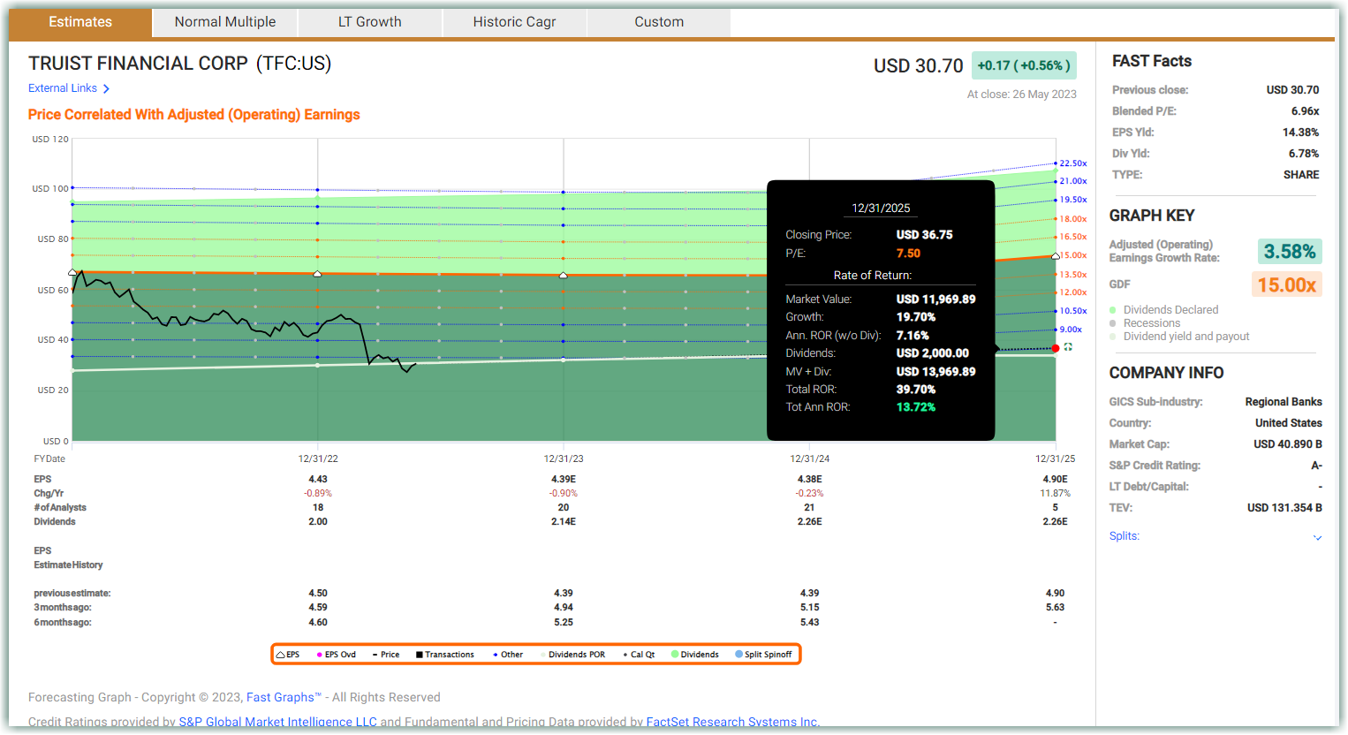This screenshot has height=735, width=1348.
Task: Switch to the Normal Multiple tab
Action: coord(224,22)
